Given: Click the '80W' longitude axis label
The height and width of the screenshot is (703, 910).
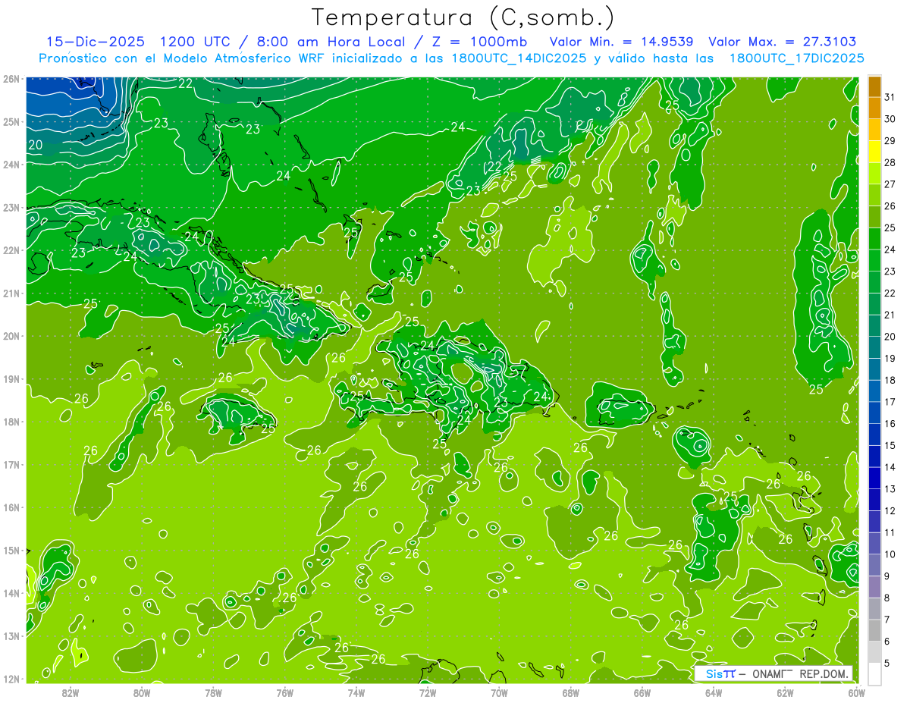Looking at the screenshot, I should (142, 692).
